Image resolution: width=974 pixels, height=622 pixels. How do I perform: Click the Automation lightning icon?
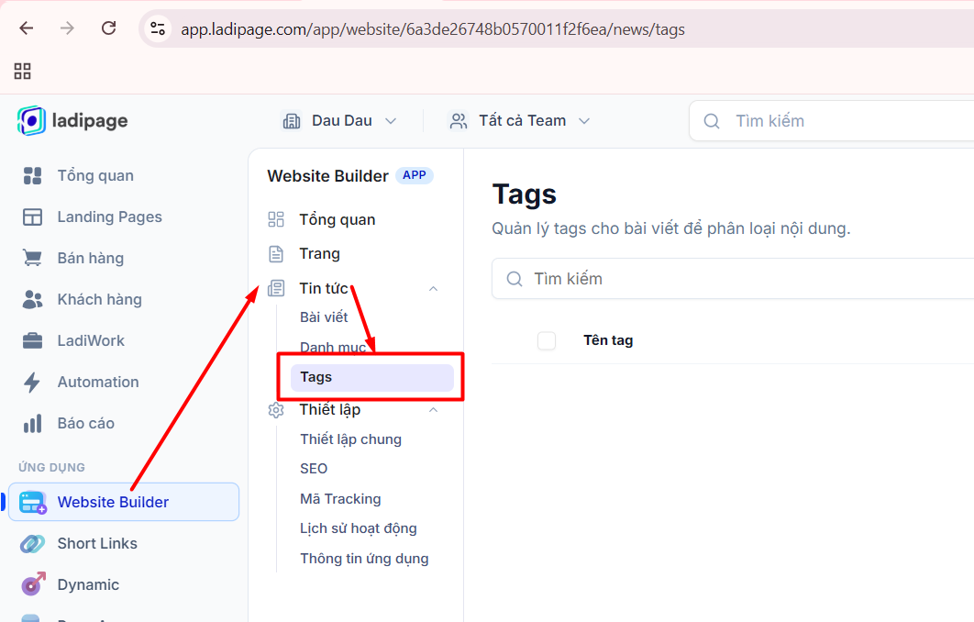point(32,383)
